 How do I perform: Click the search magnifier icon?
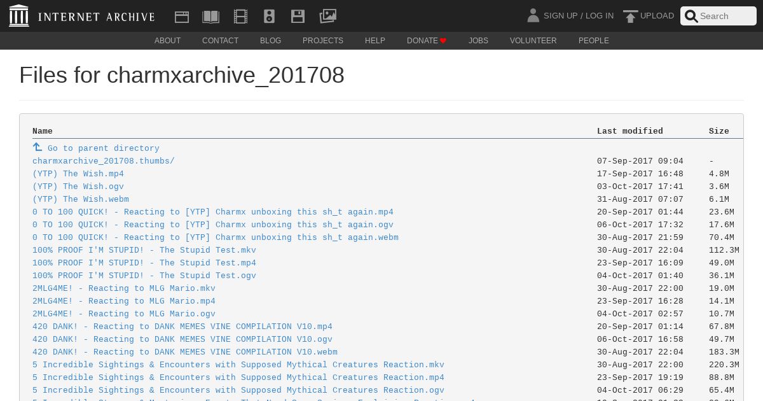pyautogui.click(x=691, y=16)
